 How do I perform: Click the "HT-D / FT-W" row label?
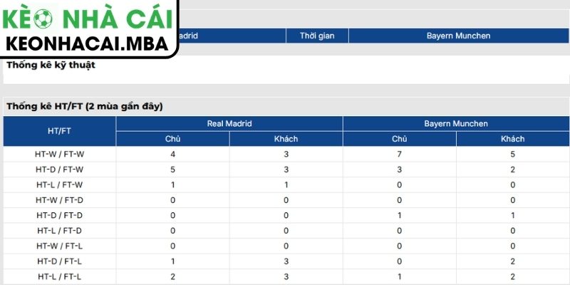click(59, 169)
